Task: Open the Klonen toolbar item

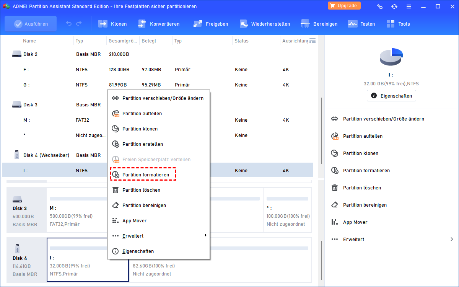Action: (113, 24)
